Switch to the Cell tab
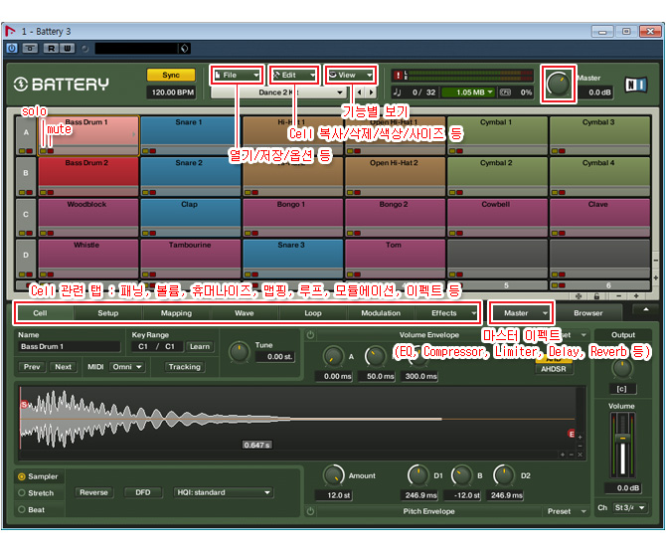This screenshot has width=666, height=546. tap(40, 313)
